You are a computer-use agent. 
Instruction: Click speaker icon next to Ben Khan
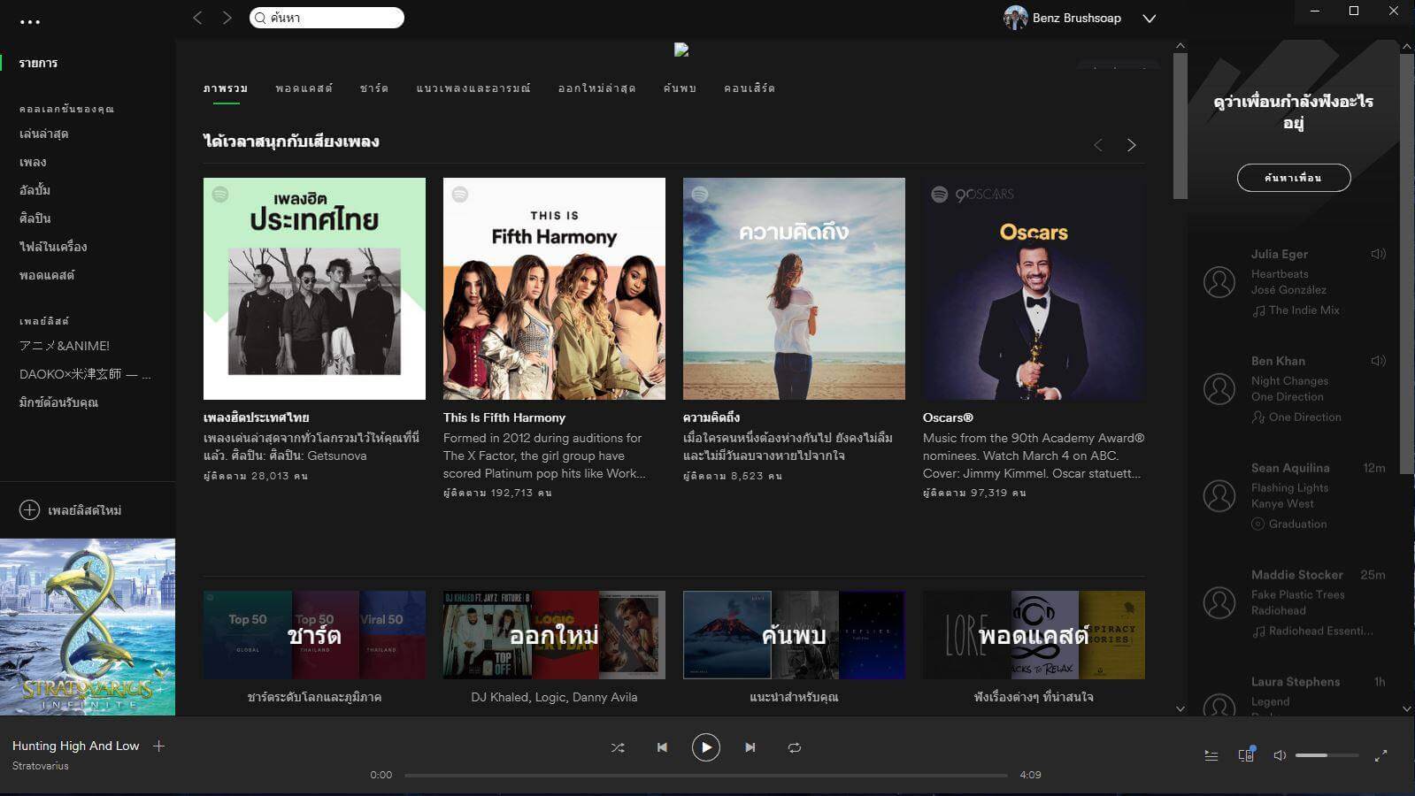[x=1378, y=361]
